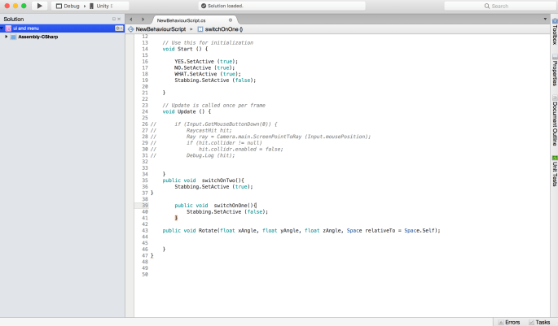Close the Solution pad
The image size is (558, 326).
pos(121,19)
